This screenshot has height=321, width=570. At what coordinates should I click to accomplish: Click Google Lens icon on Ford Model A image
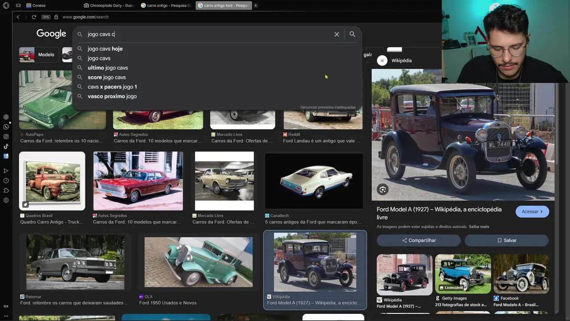click(x=383, y=189)
